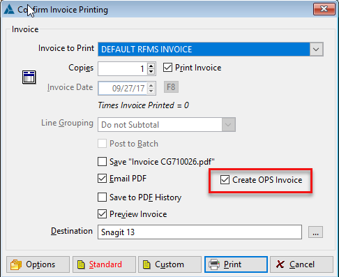Toggle the Preview Invoice checkbox
Screen dimensions: 339x277
pos(103,214)
